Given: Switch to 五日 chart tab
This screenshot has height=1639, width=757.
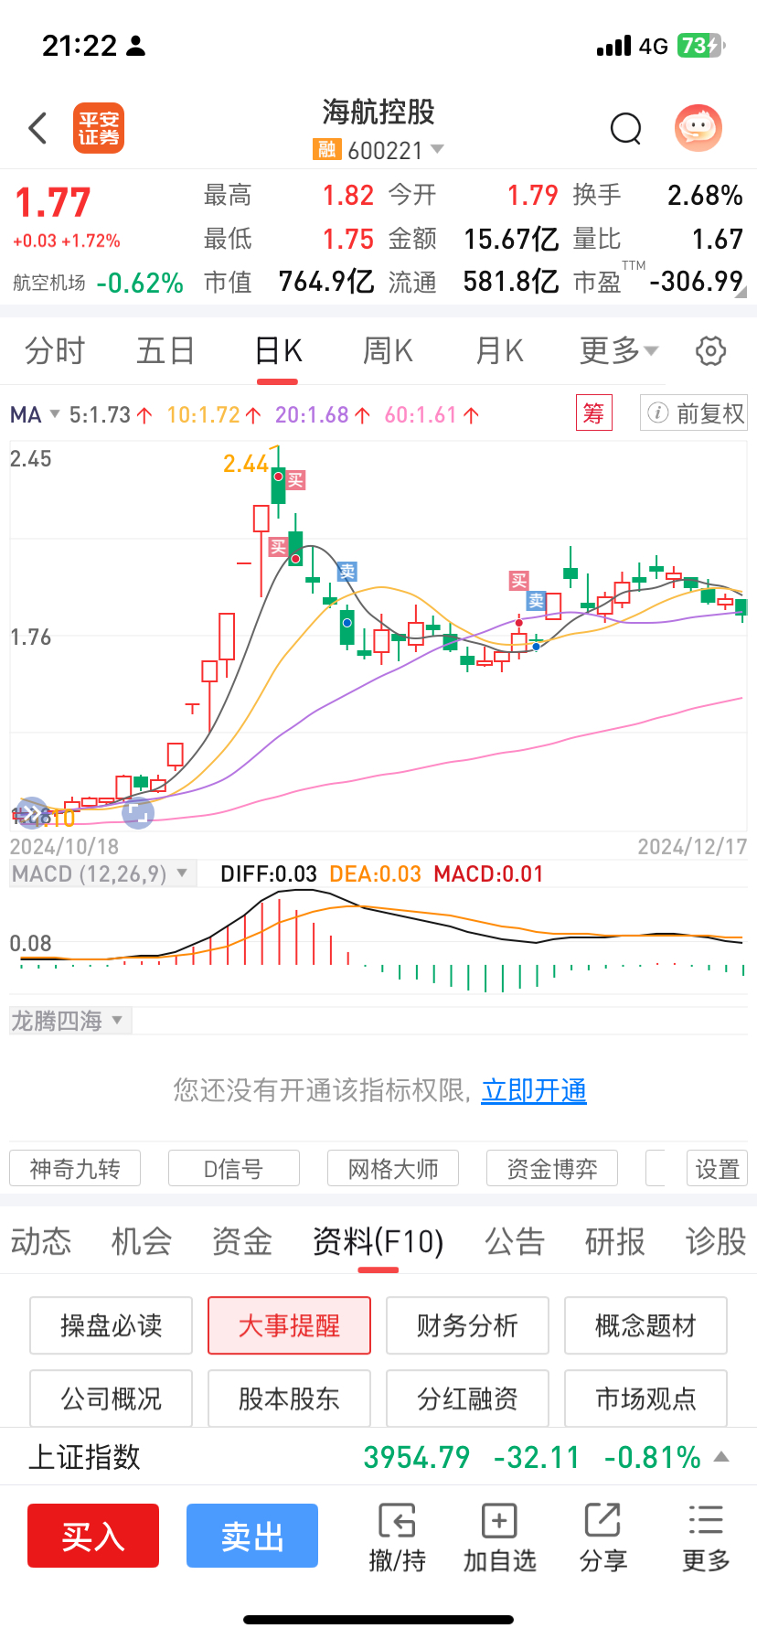Looking at the screenshot, I should (x=165, y=350).
